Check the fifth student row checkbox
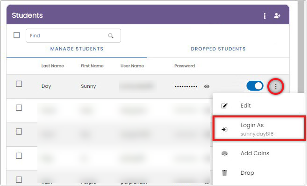 point(19,179)
